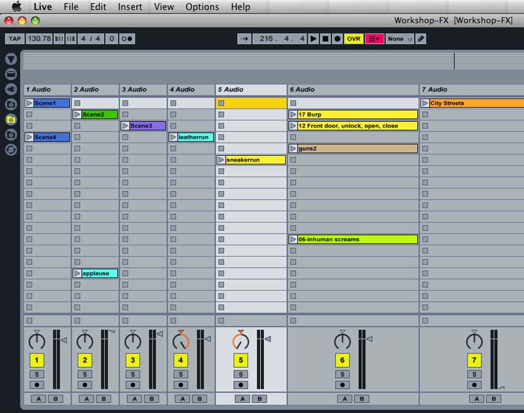Open the File menu

point(71,7)
